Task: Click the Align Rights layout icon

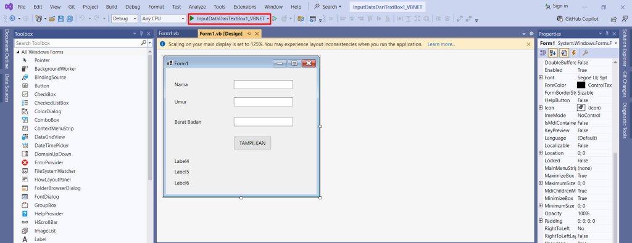Action: [x=360, y=18]
